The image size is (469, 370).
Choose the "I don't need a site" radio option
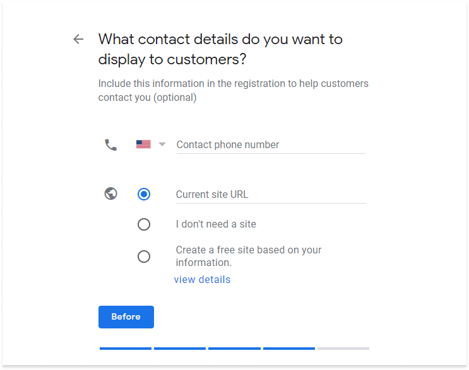tap(144, 224)
